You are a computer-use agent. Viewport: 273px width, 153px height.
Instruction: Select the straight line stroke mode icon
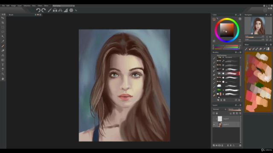pos(49,10)
